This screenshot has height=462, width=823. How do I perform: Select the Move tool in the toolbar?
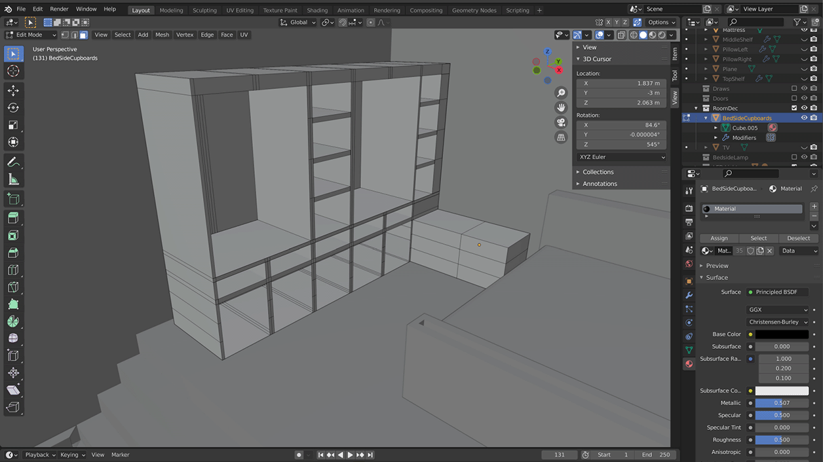tap(13, 90)
